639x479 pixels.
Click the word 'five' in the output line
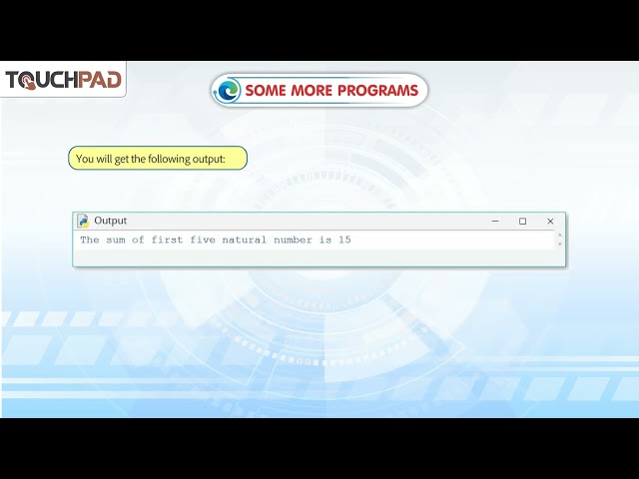(203, 239)
